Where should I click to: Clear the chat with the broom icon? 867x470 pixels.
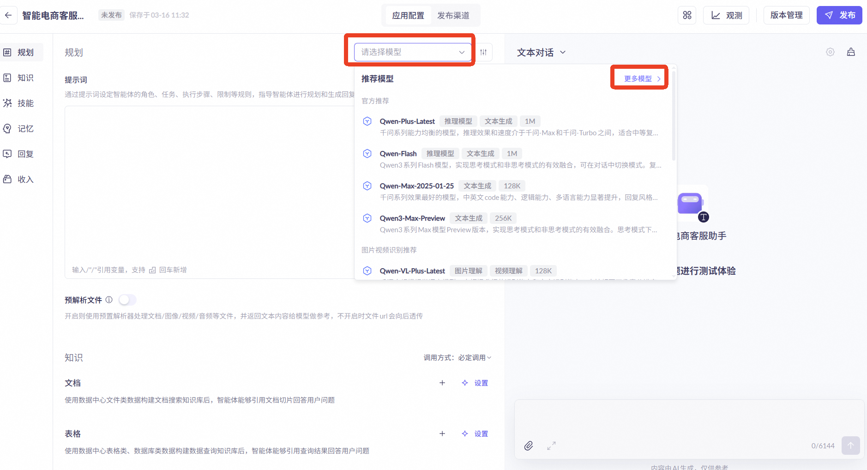pos(851,52)
